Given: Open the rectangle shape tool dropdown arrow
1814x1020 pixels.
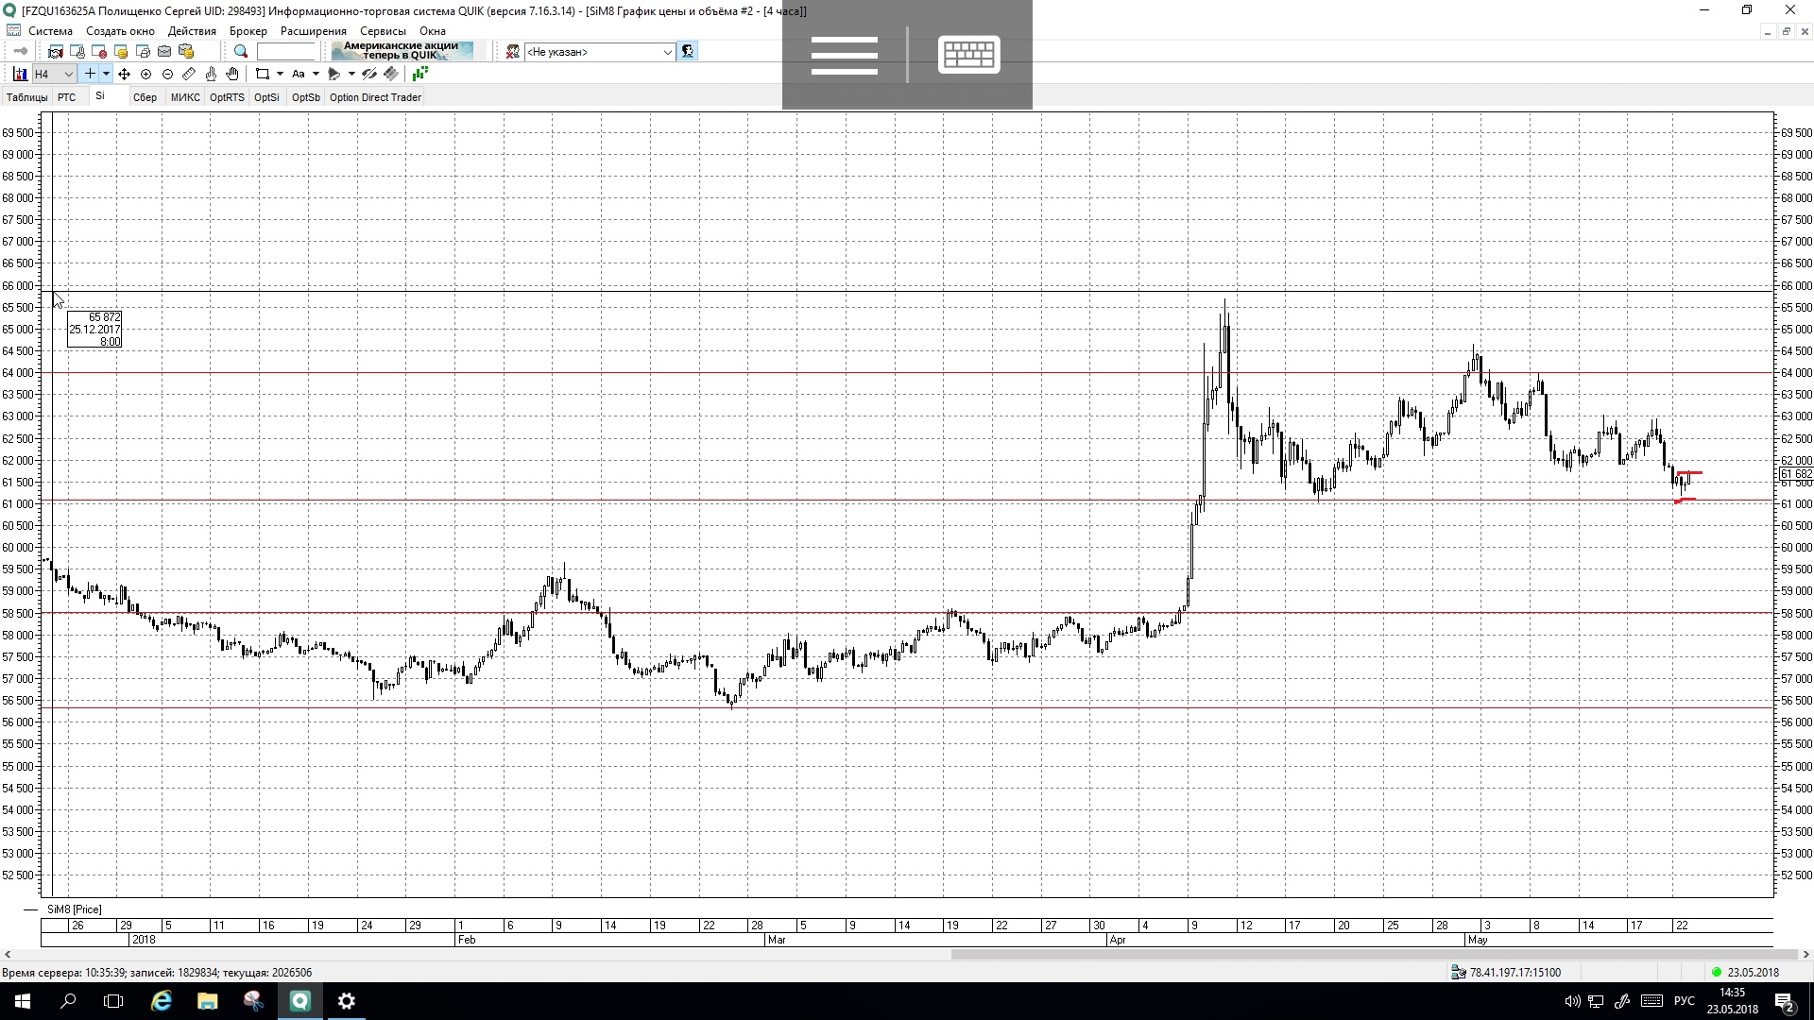Looking at the screenshot, I should pos(280,74).
